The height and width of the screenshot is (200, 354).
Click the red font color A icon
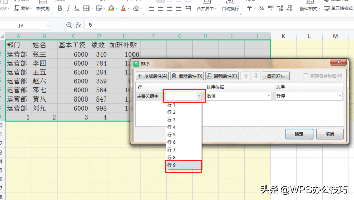click(123, 9)
